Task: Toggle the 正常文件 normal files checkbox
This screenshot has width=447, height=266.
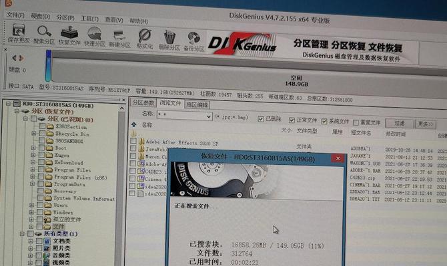Action: (x=292, y=120)
